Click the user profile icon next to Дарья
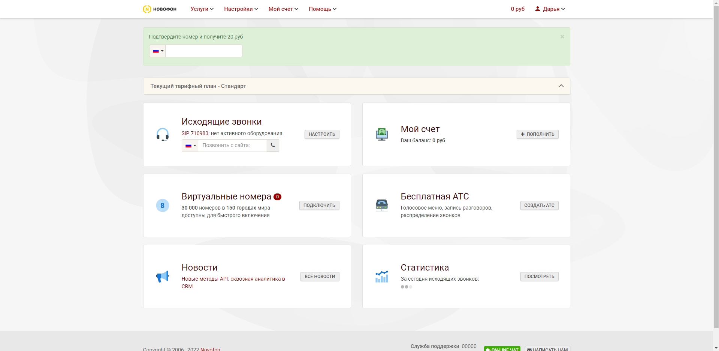 [x=538, y=9]
